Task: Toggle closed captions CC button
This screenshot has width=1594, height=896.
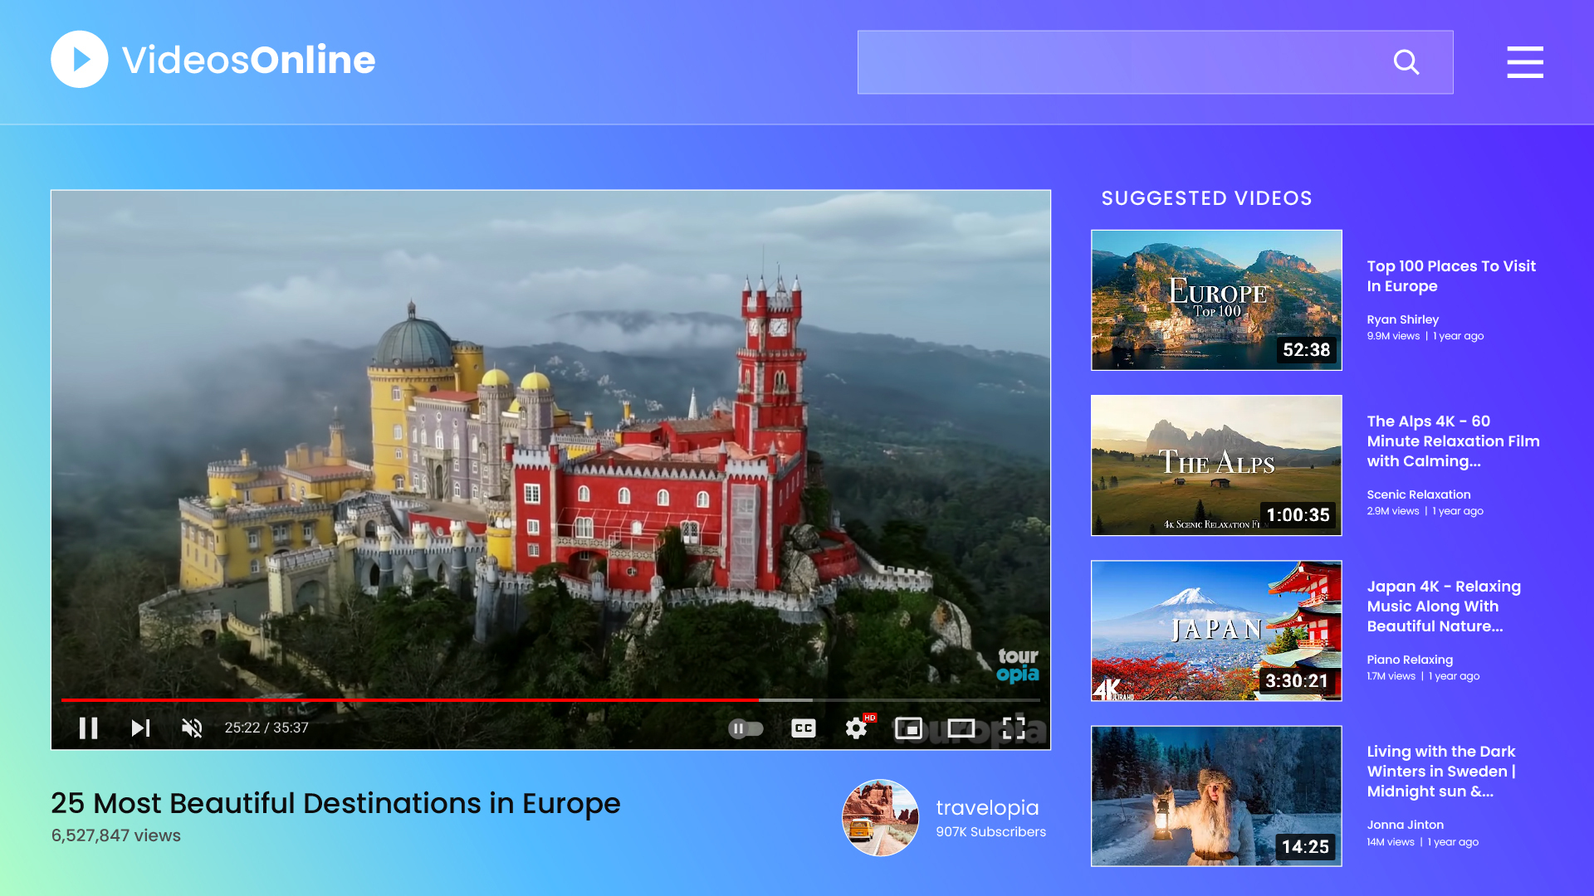Action: tap(803, 728)
